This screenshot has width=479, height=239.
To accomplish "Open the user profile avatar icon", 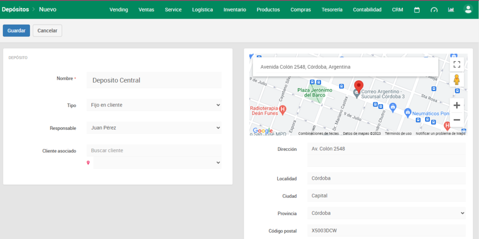I will pos(468,9).
